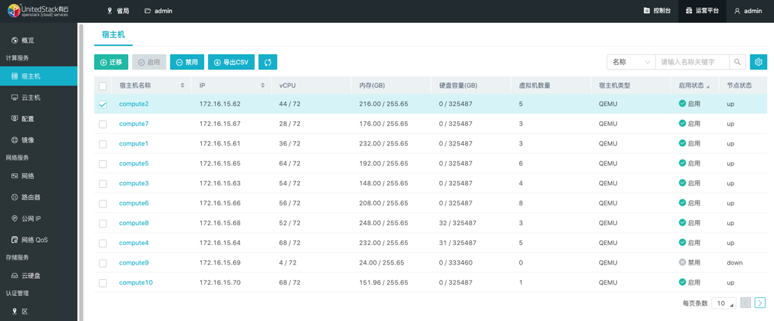774x321 pixels.
Task: Check the compute10 row checkbox
Action: (103, 283)
